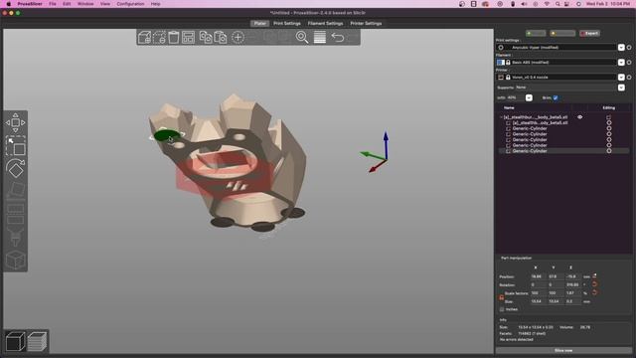Open Printer settings gear icon
Image resolution: width=636 pixels, height=358 pixels.
point(629,78)
